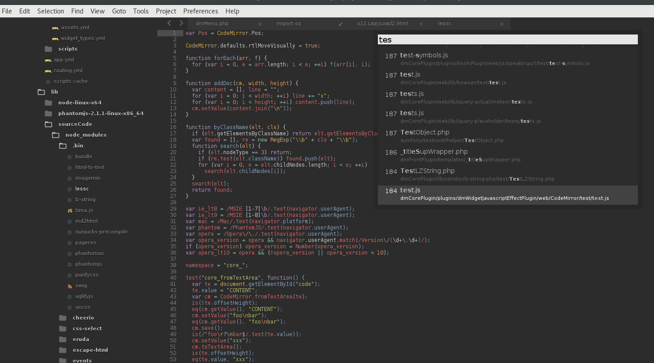Open the Edit menu
The width and height of the screenshot is (654, 363).
pos(25,11)
